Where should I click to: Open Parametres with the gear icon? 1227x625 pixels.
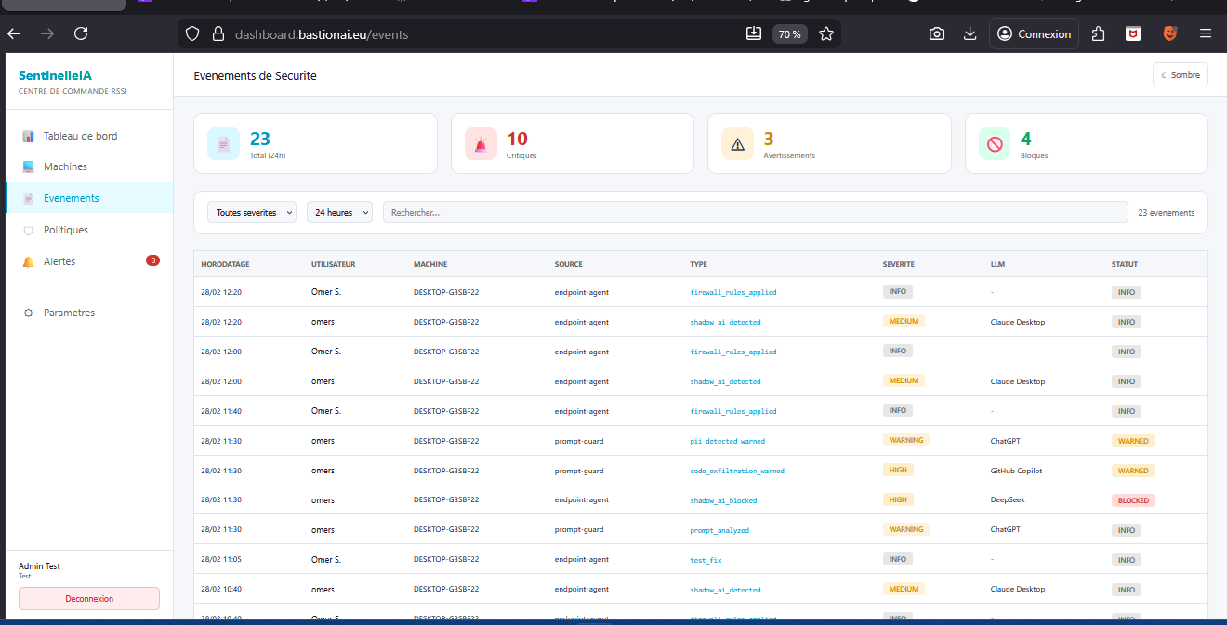point(30,312)
